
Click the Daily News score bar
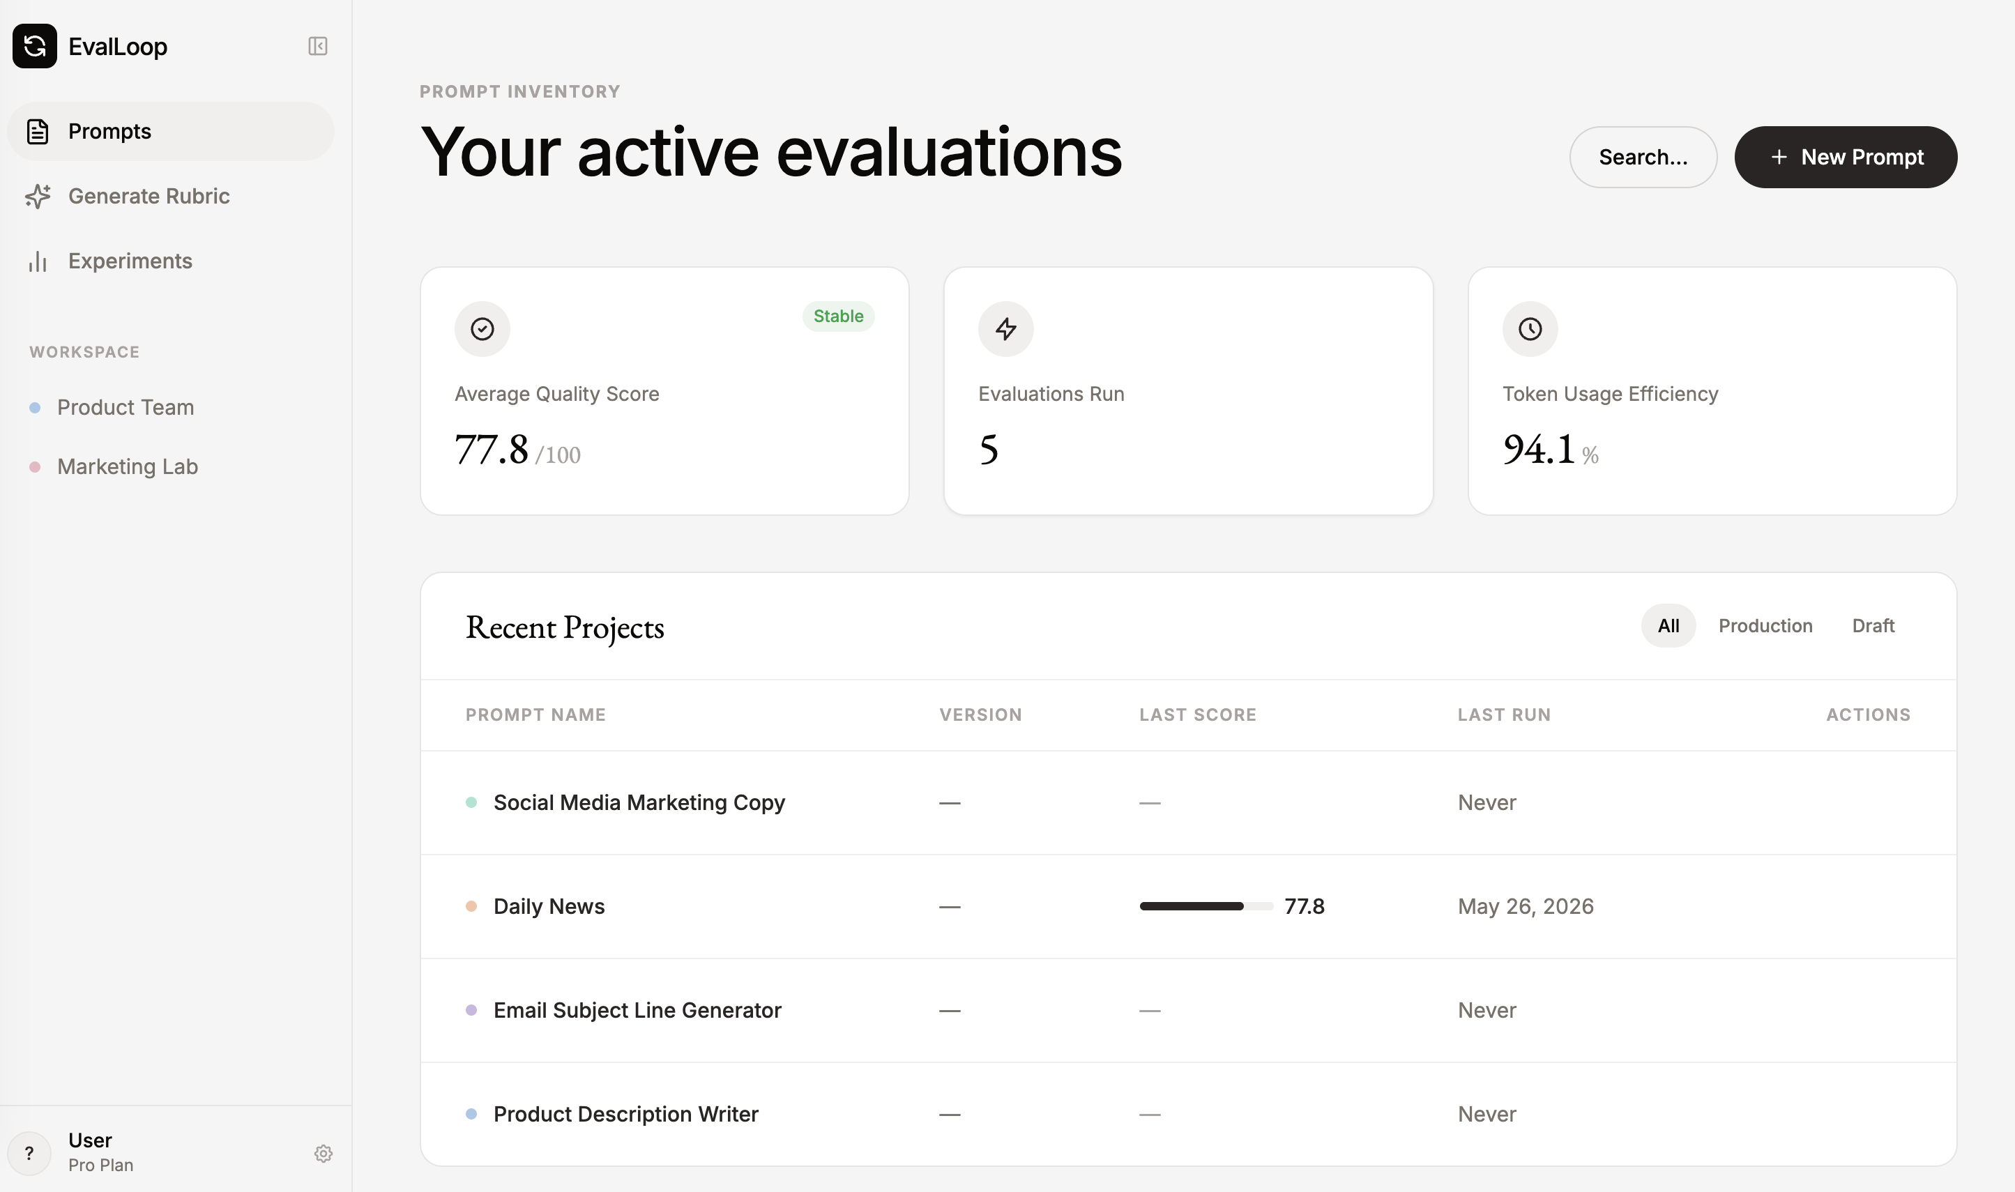1206,906
